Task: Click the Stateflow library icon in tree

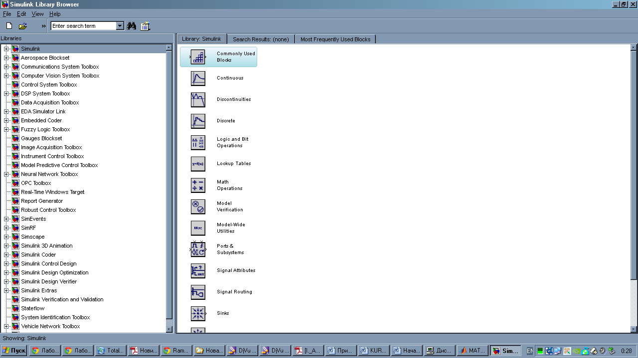Action: click(x=15, y=308)
